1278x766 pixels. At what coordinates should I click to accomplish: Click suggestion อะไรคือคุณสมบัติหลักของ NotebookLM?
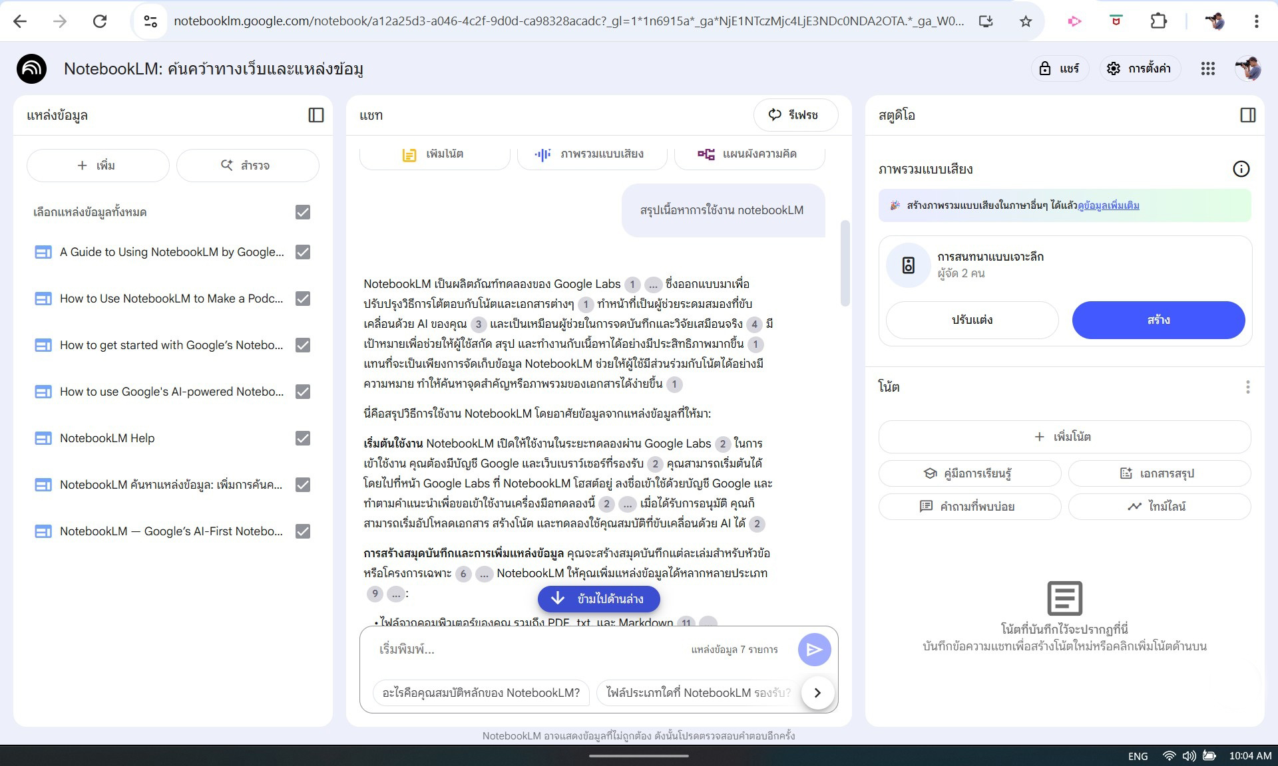click(481, 693)
